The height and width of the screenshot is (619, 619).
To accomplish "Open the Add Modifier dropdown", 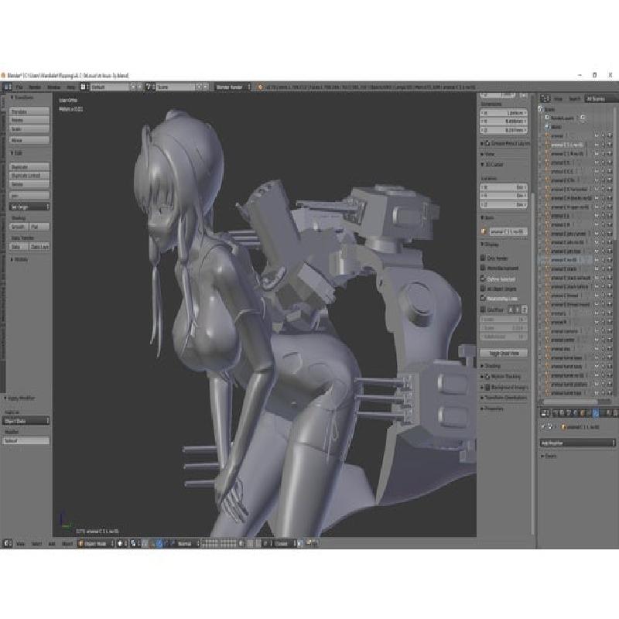I will point(576,443).
